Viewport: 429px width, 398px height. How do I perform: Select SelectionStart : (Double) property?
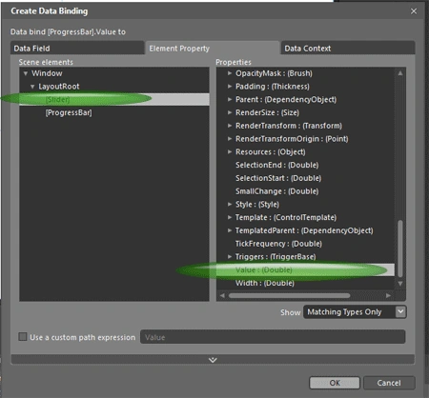[278, 178]
